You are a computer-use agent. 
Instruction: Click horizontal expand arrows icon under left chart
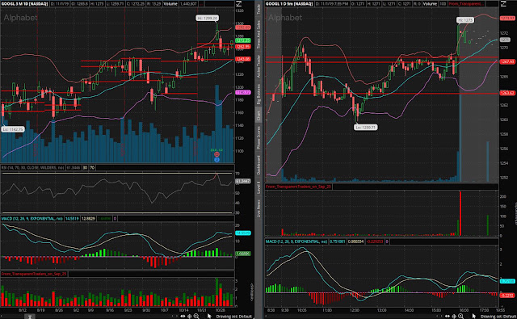click(183, 316)
